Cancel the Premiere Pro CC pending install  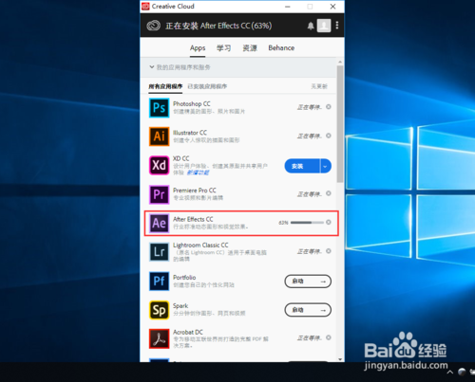pos(329,193)
